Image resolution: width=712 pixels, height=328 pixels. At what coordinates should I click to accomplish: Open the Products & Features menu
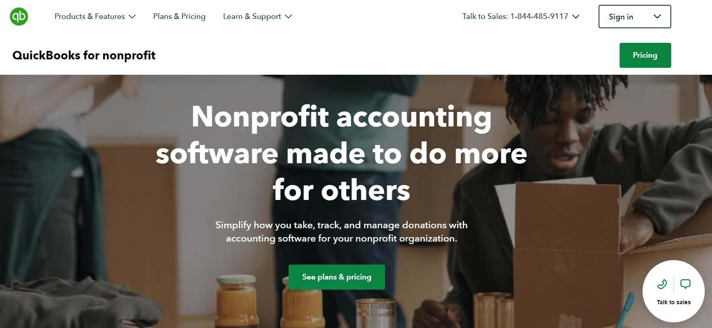click(95, 17)
